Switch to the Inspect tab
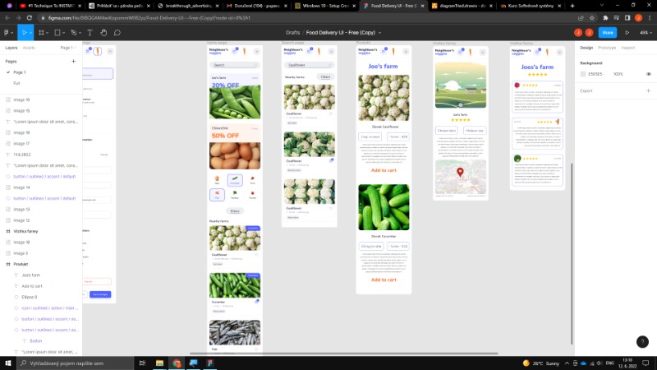The width and height of the screenshot is (657, 370). (627, 48)
